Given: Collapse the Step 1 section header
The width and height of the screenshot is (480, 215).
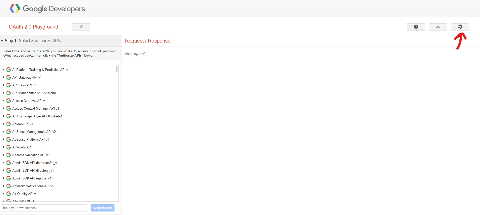Looking at the screenshot, I should pos(61,41).
